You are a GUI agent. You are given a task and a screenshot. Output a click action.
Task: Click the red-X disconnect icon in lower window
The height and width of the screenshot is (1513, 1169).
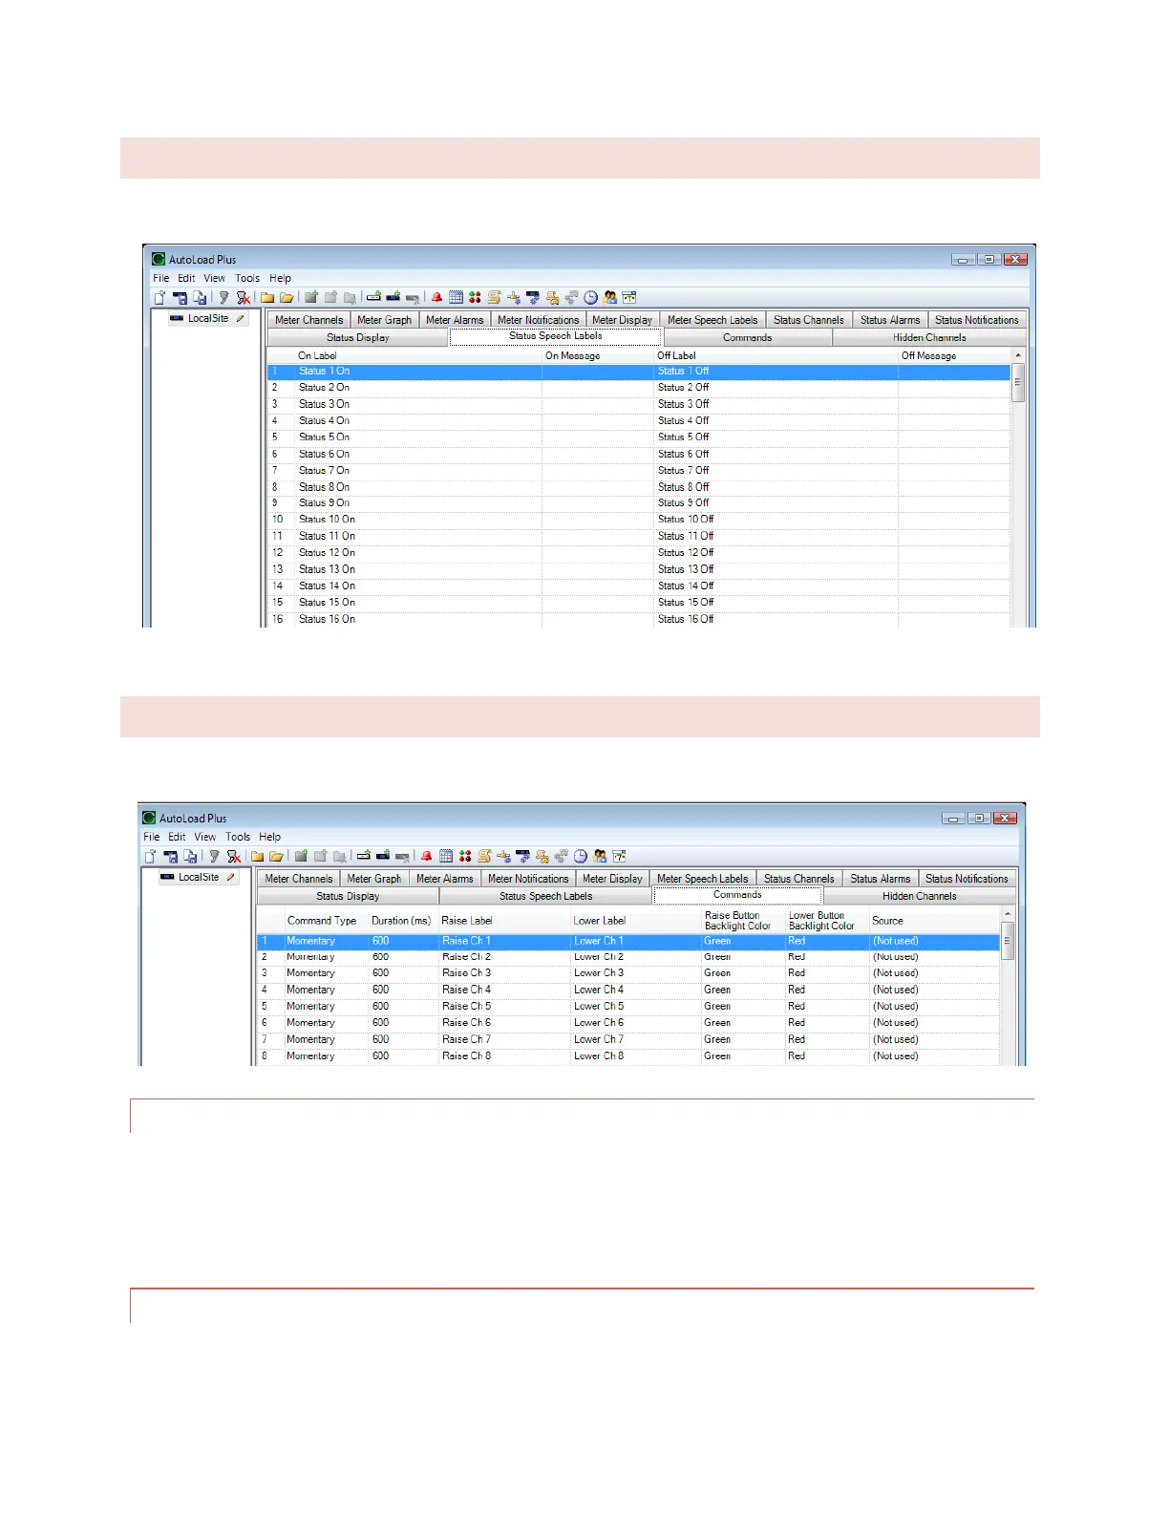tap(233, 857)
